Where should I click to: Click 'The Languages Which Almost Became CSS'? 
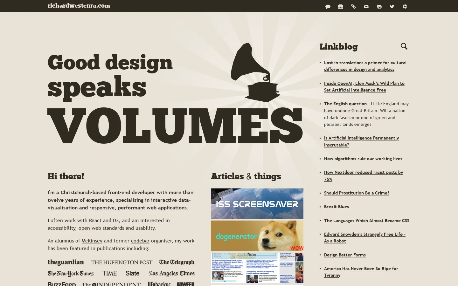pos(367,221)
